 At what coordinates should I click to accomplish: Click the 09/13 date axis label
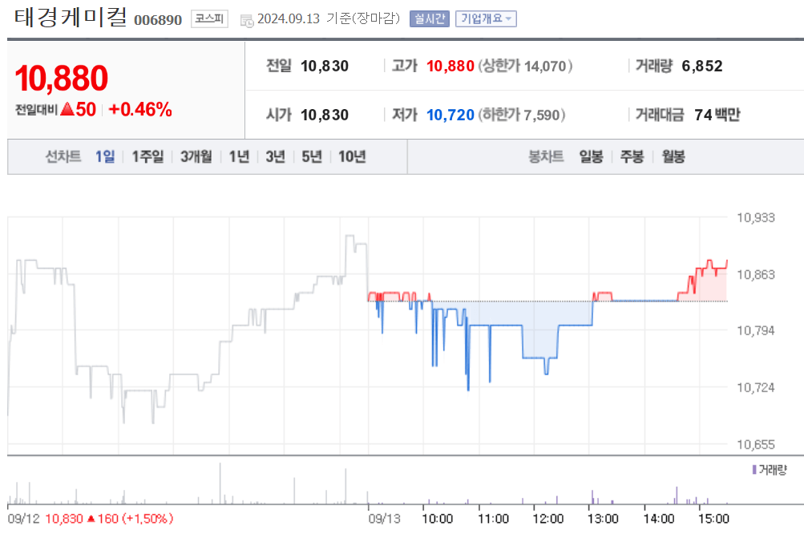pyautogui.click(x=384, y=519)
